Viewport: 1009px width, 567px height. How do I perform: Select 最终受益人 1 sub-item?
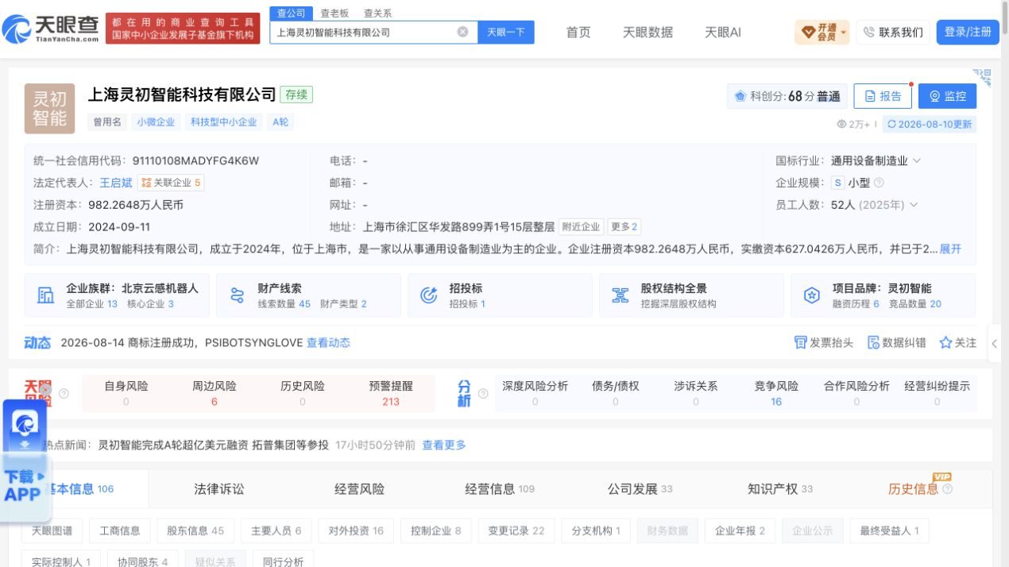pyautogui.click(x=889, y=530)
